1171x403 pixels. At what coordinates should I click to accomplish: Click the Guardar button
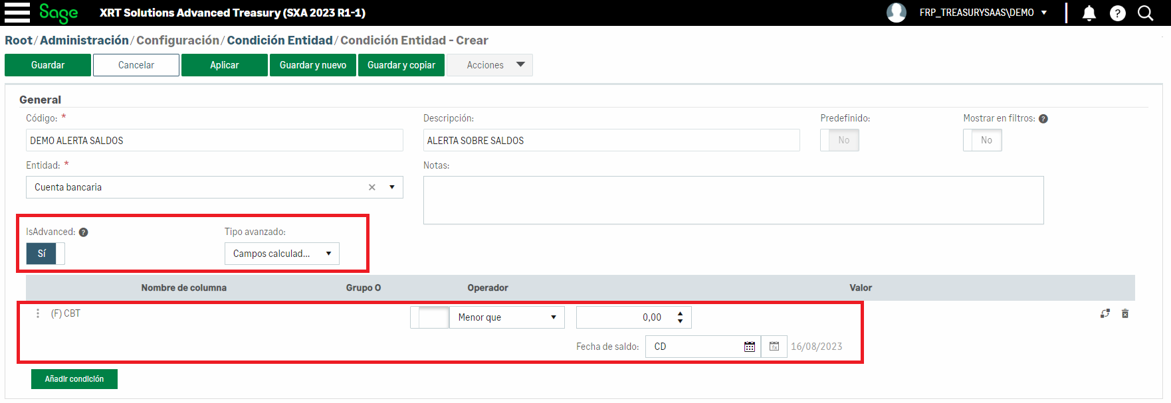(x=48, y=65)
